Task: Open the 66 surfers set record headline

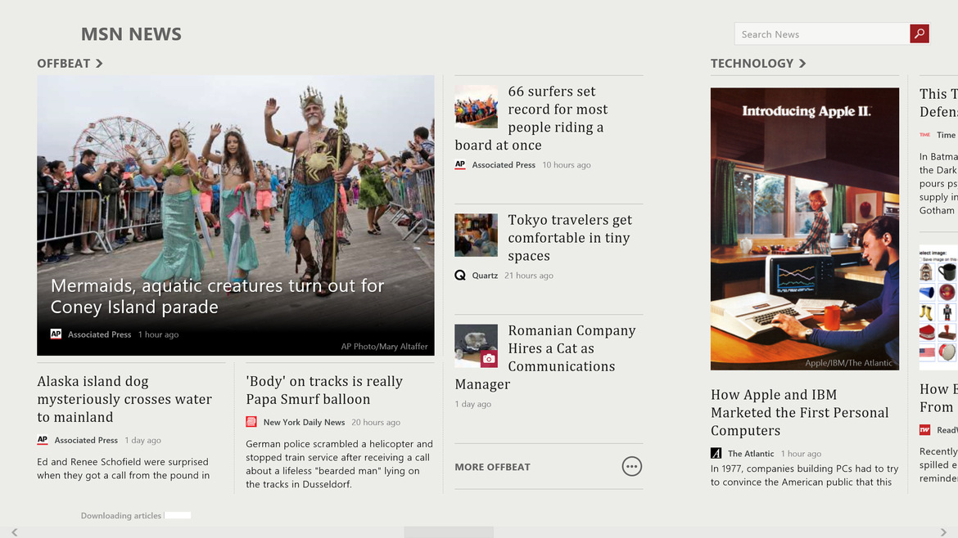Action: click(x=531, y=119)
